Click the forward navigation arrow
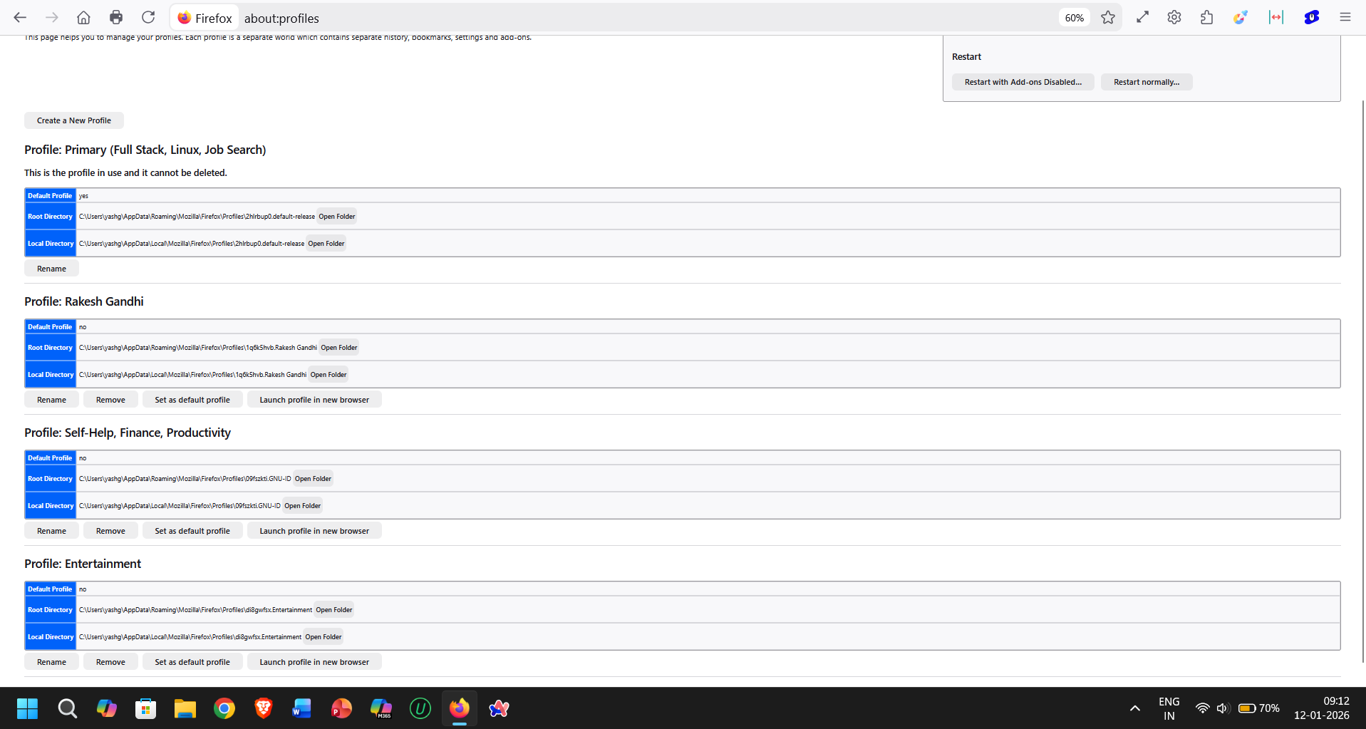Viewport: 1366px width, 729px height. (52, 18)
